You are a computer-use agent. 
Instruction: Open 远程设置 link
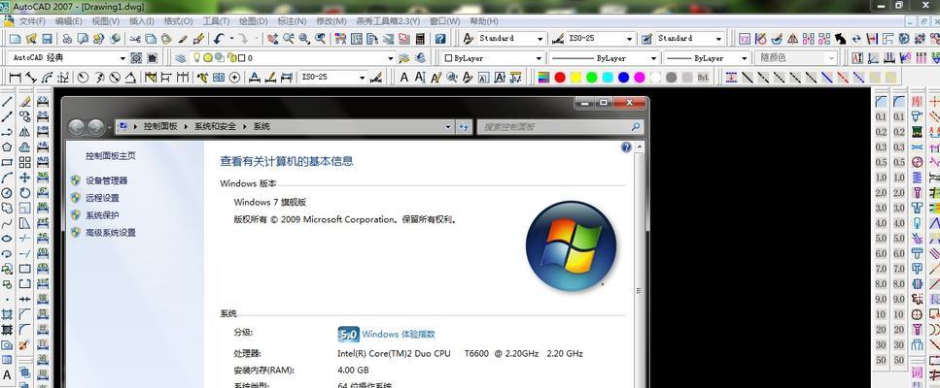(x=102, y=198)
